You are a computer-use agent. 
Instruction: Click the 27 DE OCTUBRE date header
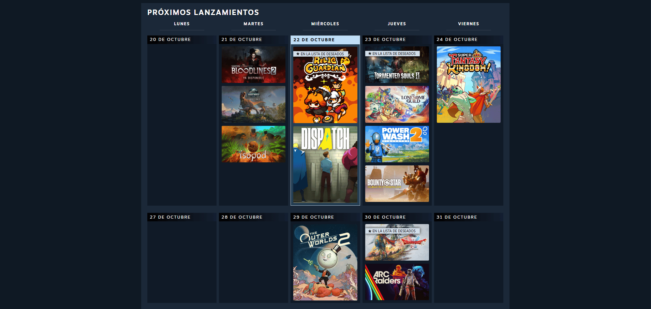pos(182,217)
